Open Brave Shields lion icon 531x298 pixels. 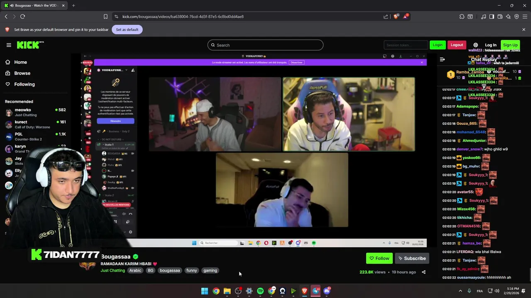[x=396, y=17]
